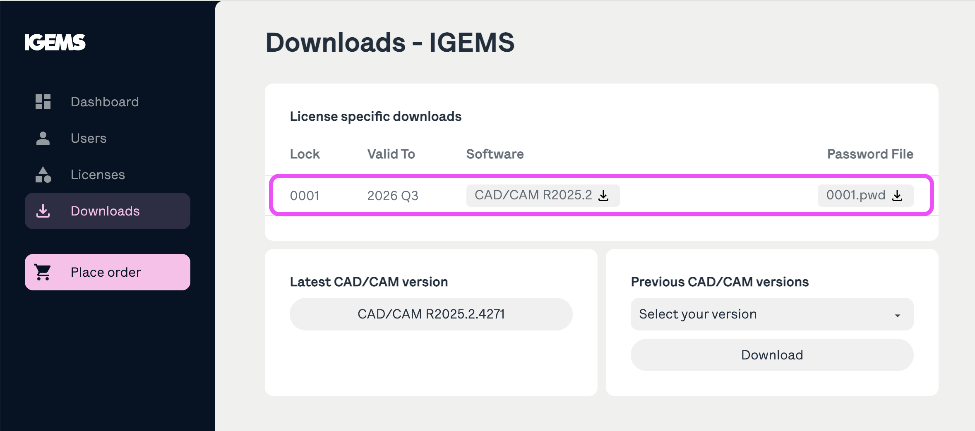975x431 pixels.
Task: Click the dropdown caret for previous versions
Action: point(898,316)
